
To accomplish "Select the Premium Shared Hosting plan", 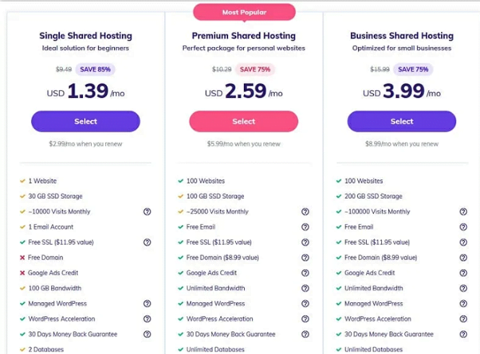I will 244,121.
